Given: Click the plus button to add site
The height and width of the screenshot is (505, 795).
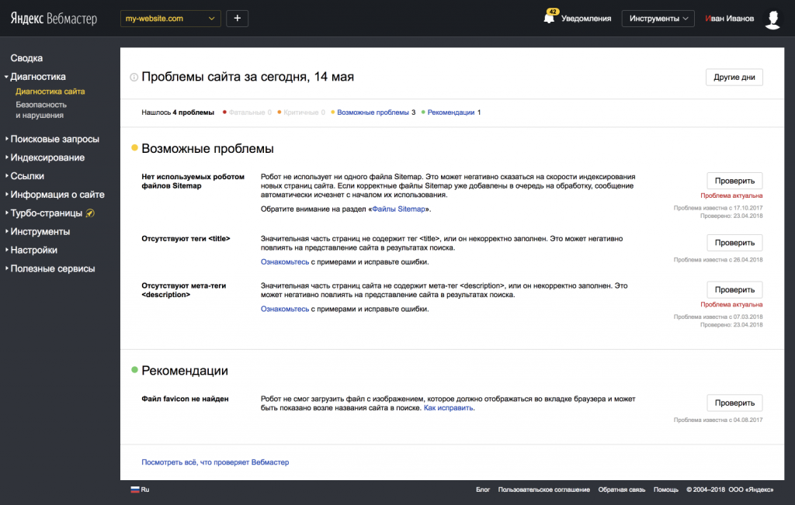Looking at the screenshot, I should point(237,18).
